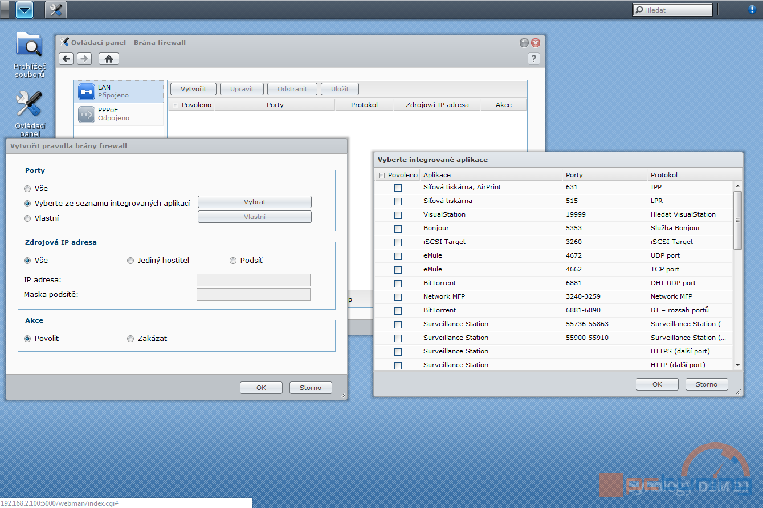Click Zdrojová IP adresa column header

click(437, 105)
